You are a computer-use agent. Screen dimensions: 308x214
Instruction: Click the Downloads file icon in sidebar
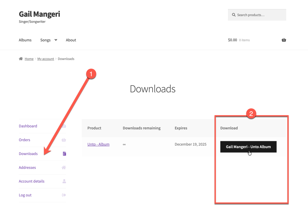click(64, 154)
